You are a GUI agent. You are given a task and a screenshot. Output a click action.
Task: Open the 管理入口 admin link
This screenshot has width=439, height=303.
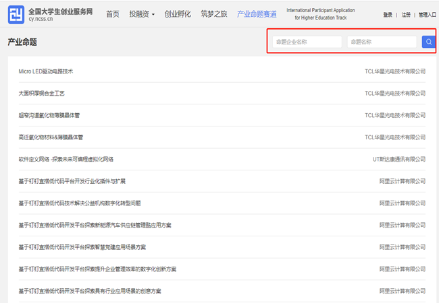coord(427,14)
